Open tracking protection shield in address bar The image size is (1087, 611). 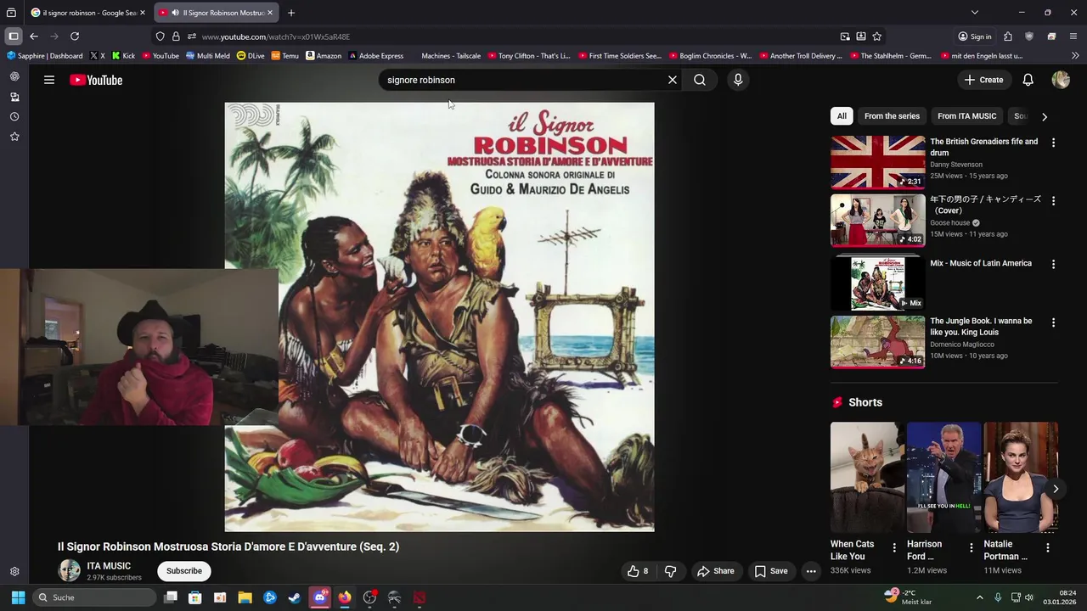click(x=160, y=36)
